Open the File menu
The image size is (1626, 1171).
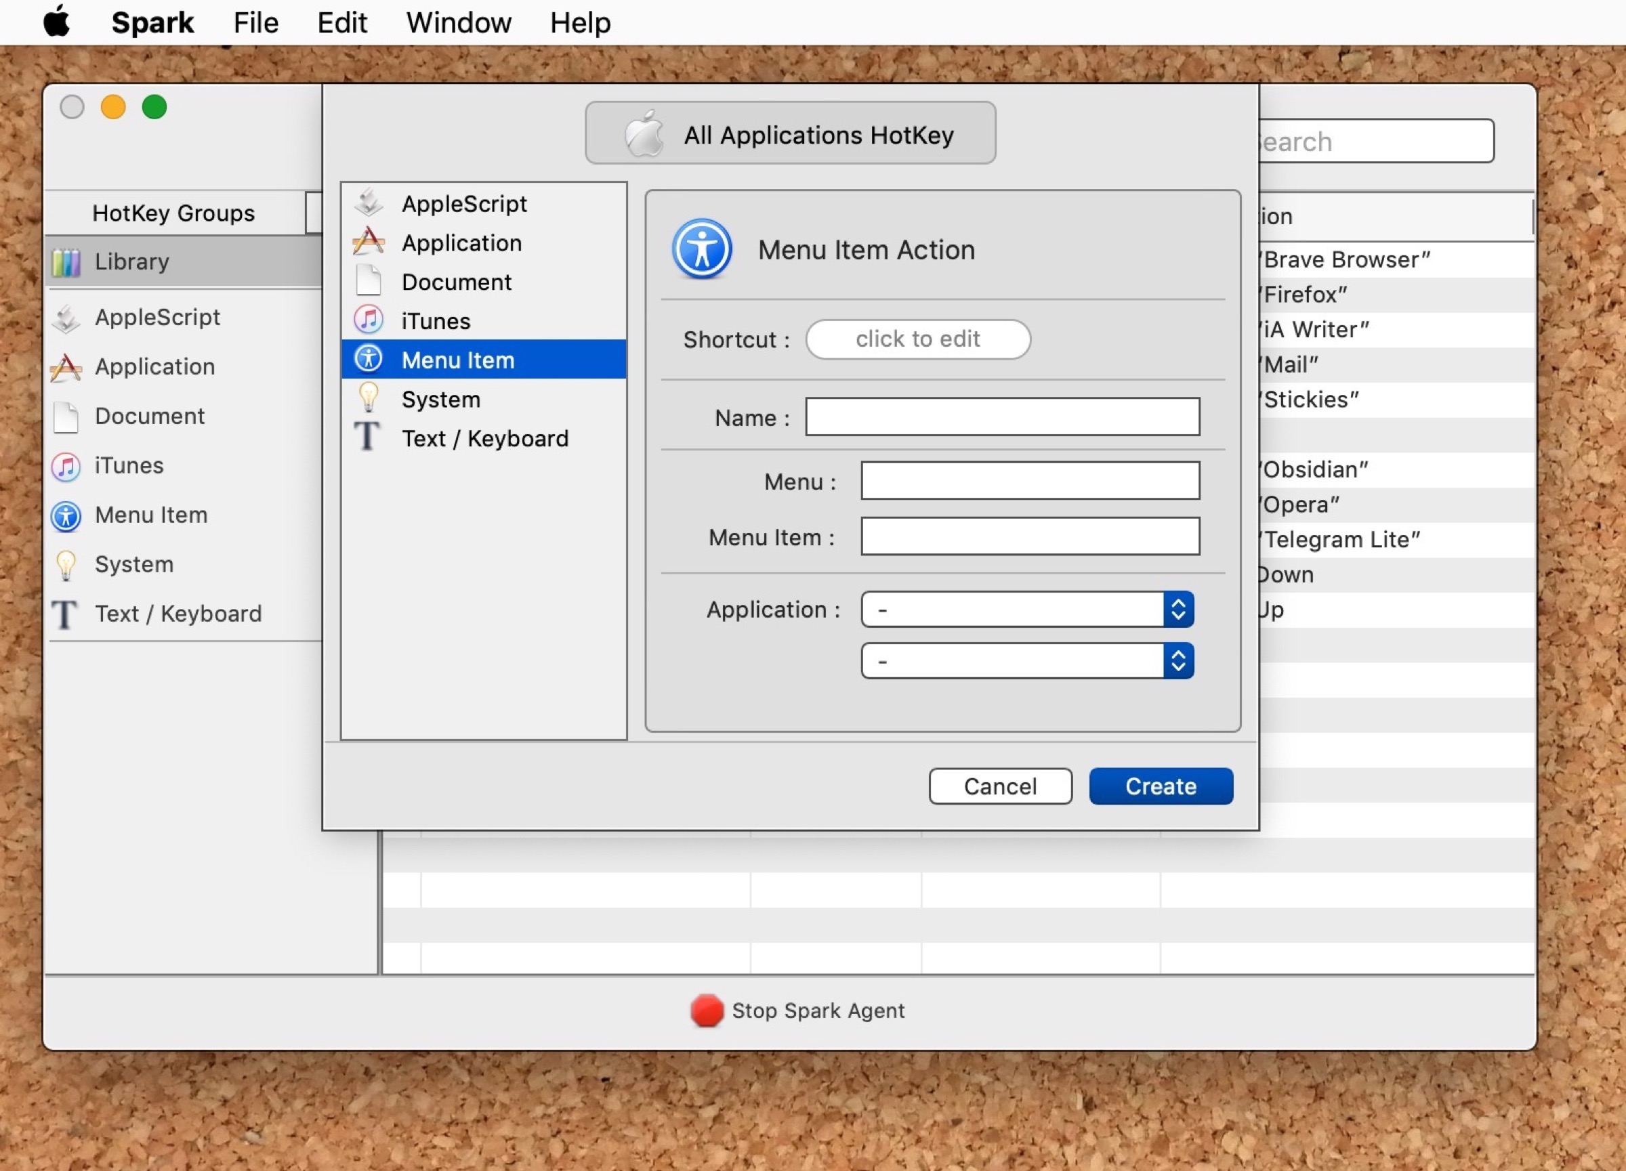(x=255, y=23)
